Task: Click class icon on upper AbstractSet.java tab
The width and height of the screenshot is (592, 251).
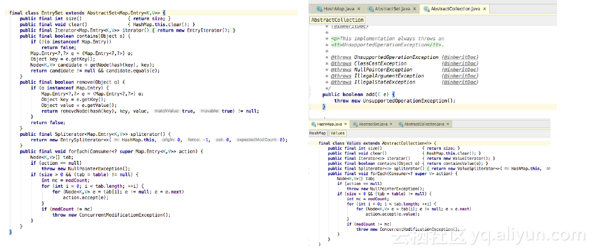Action: point(371,8)
